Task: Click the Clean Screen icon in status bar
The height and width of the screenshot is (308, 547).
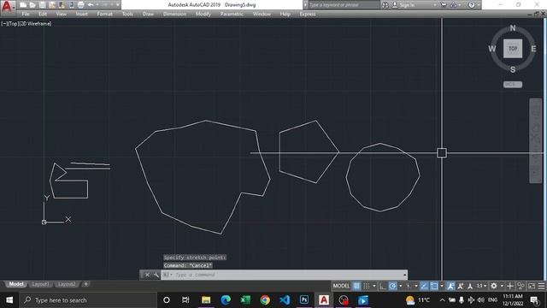Action: coord(532,286)
